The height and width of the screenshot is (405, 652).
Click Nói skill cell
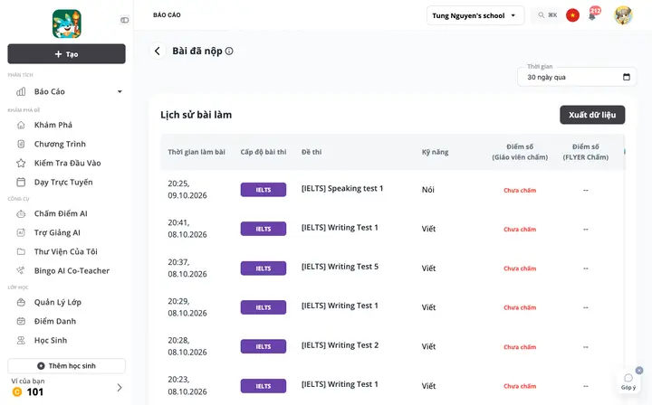pos(427,190)
